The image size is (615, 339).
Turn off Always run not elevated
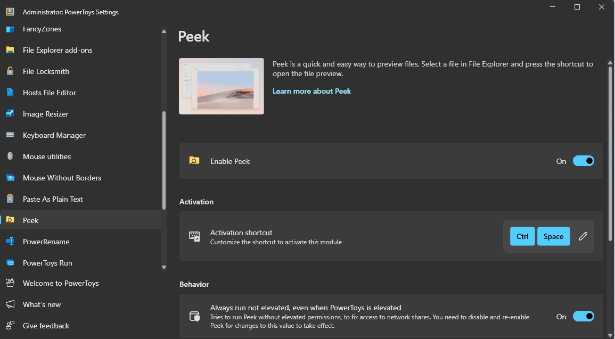584,316
